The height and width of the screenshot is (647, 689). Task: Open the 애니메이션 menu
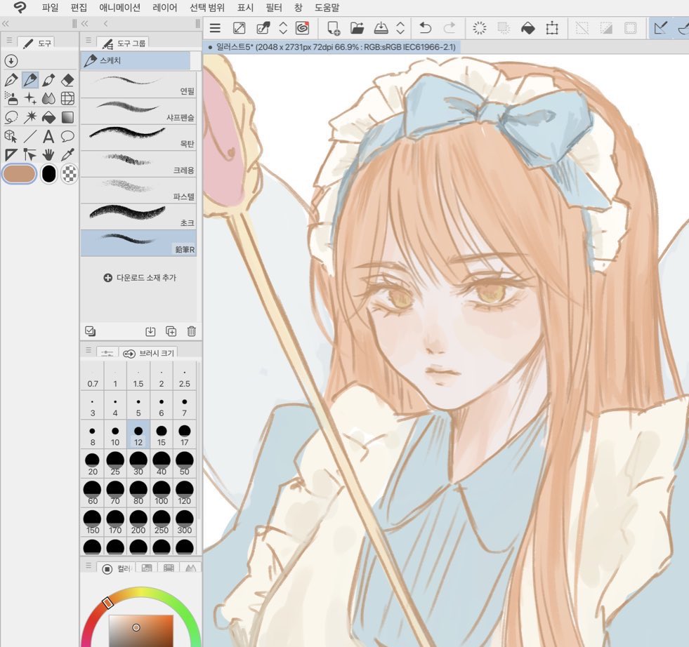click(x=120, y=8)
